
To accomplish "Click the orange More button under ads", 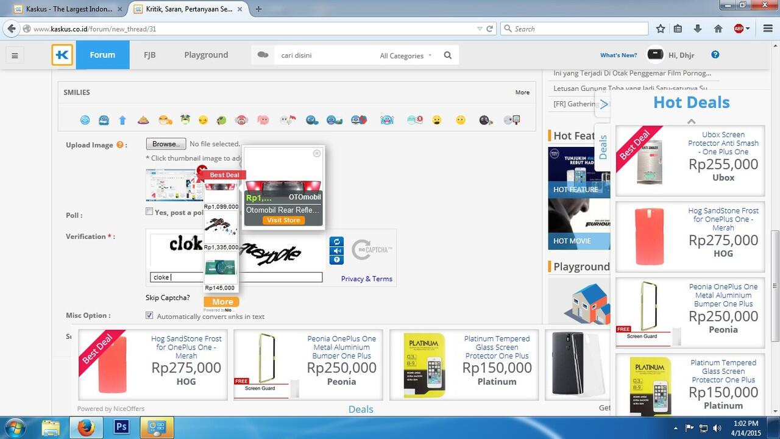I will (221, 302).
